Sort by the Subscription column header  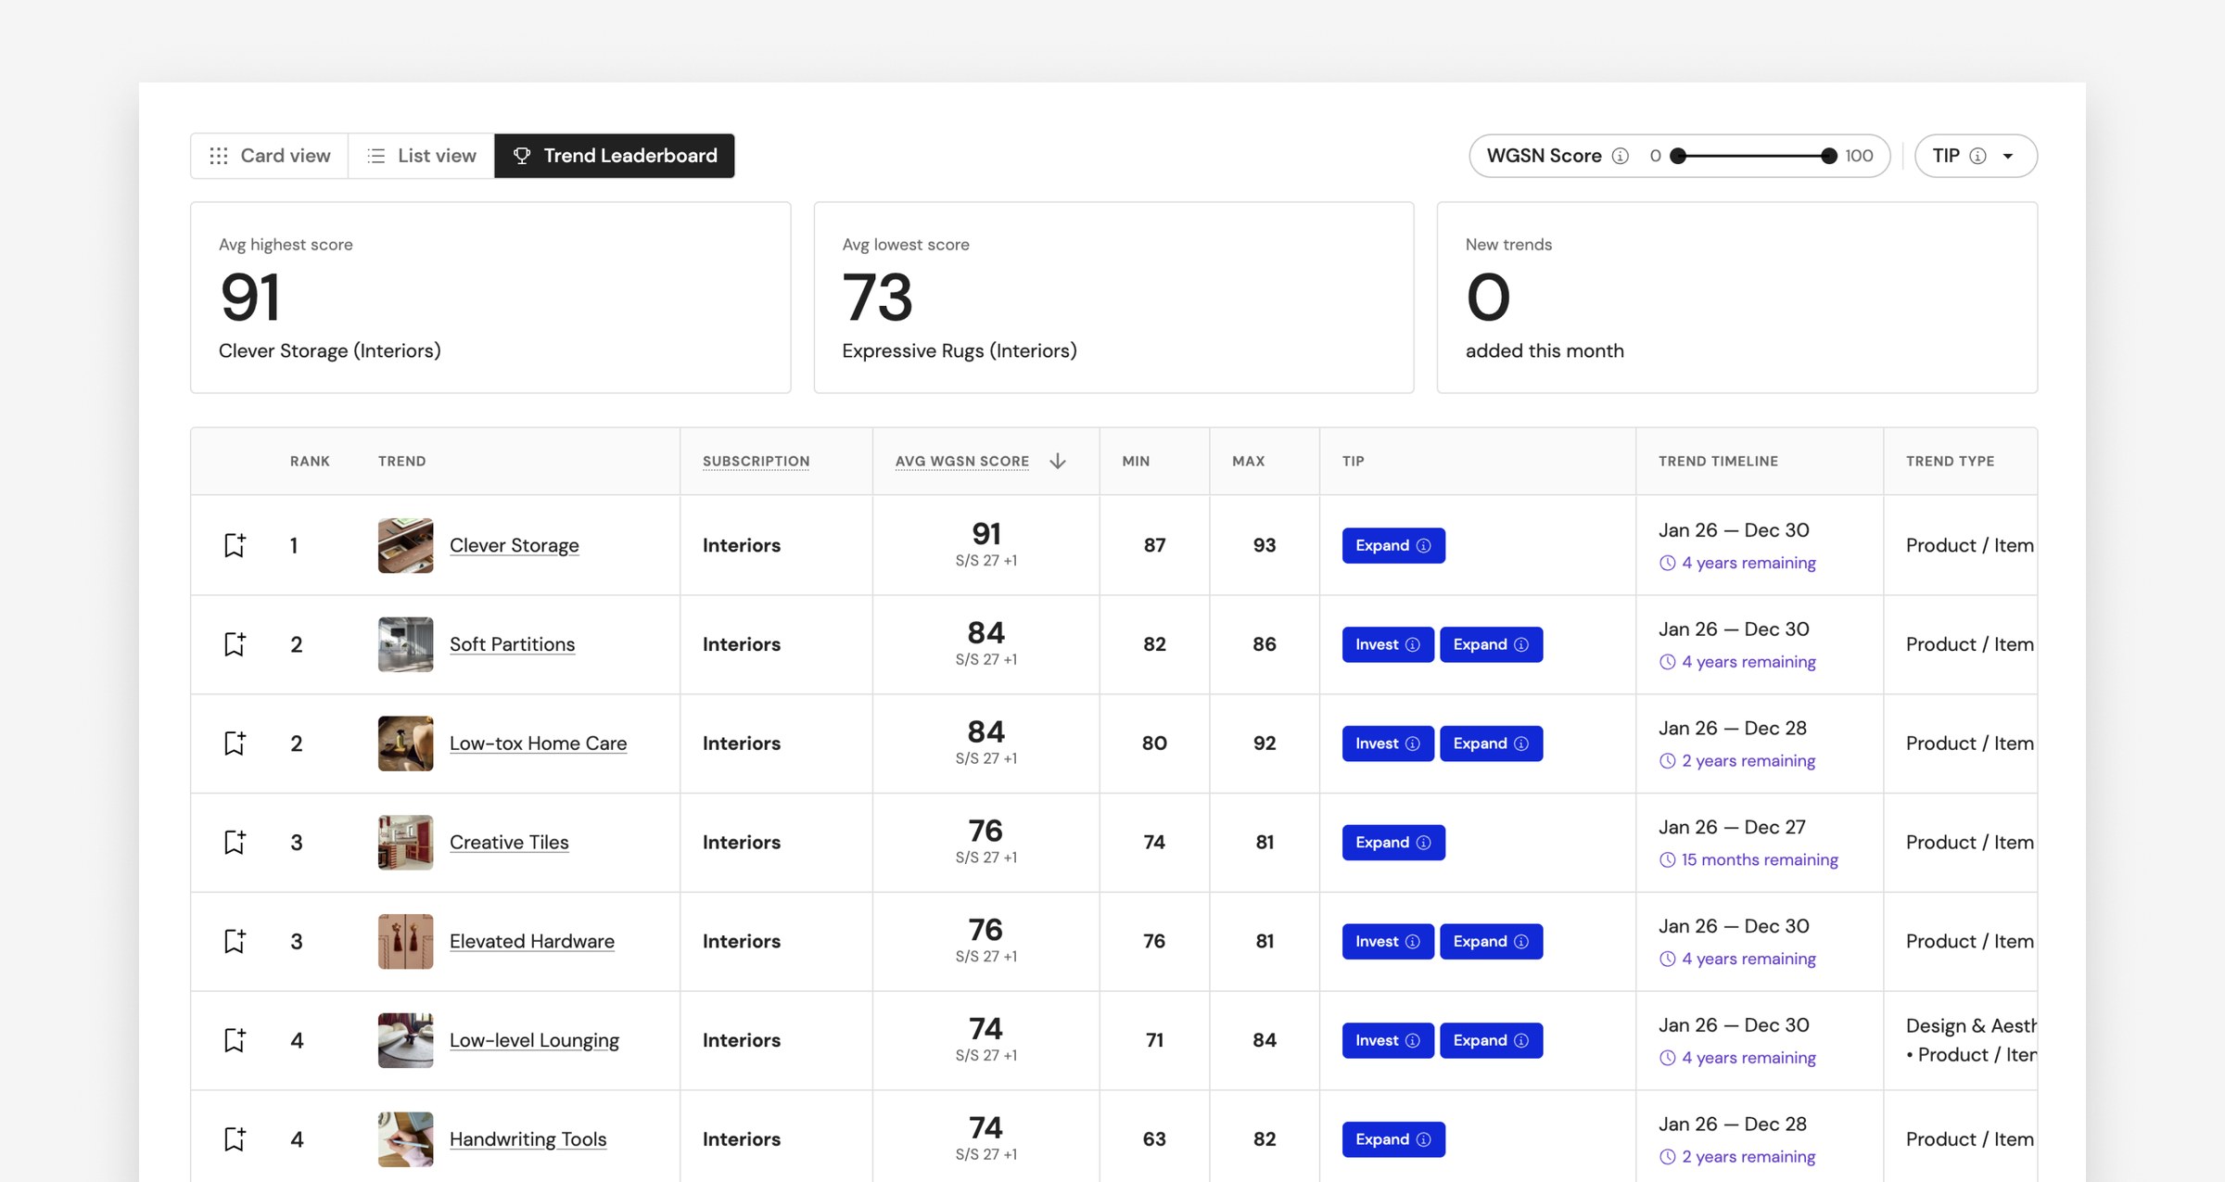click(756, 461)
